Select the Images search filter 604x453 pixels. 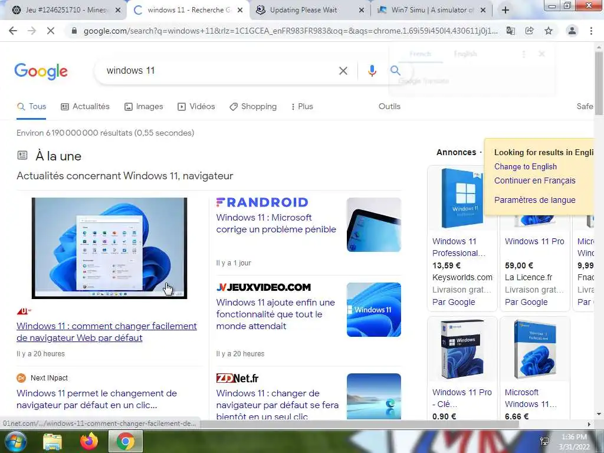tap(144, 107)
